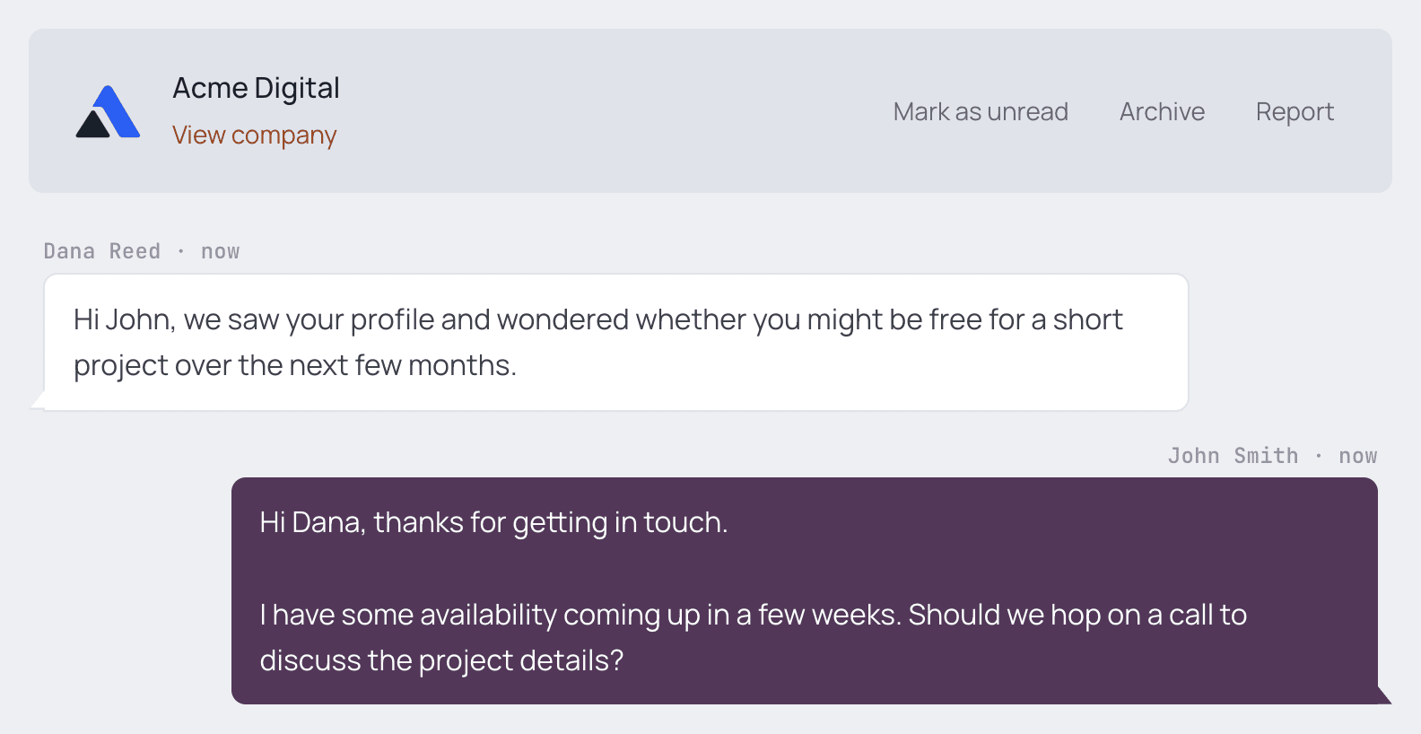Select the Acme Digital company name

256,88
